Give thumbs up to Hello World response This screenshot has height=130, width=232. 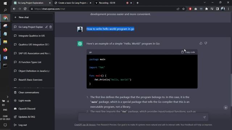[201, 43]
